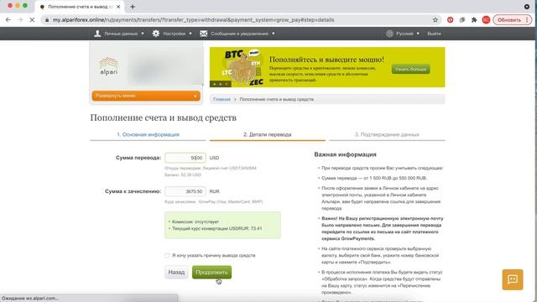The image size is (537, 302).
Task: Click the Обновить update button
Action: click(x=508, y=20)
